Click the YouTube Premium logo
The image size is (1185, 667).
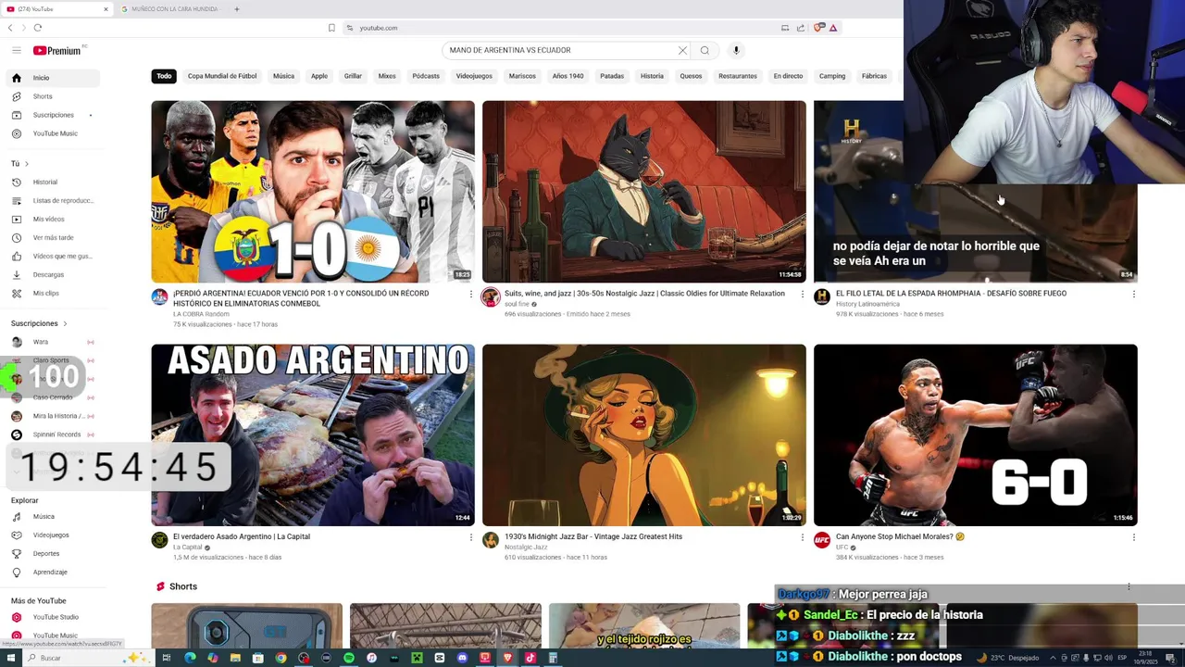[57, 51]
